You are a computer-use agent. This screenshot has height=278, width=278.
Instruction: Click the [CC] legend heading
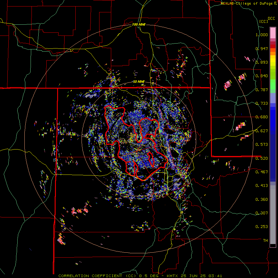click(x=264, y=21)
